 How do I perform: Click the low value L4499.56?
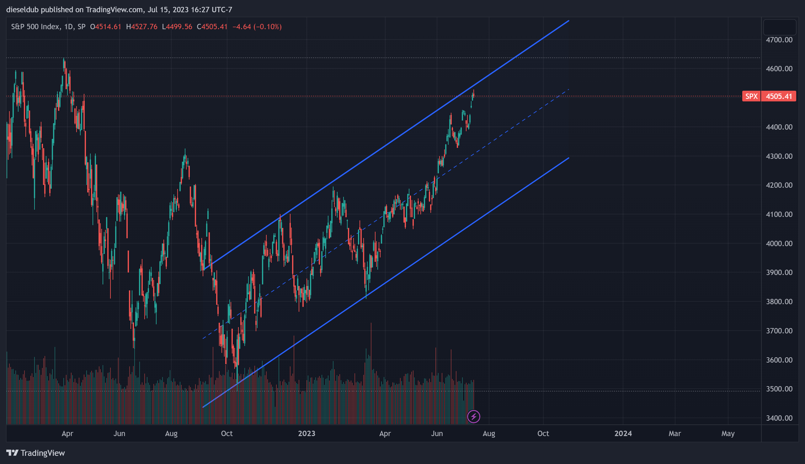177,27
